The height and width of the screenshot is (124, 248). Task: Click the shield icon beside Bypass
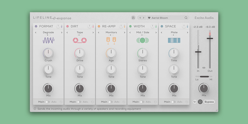[200, 102]
